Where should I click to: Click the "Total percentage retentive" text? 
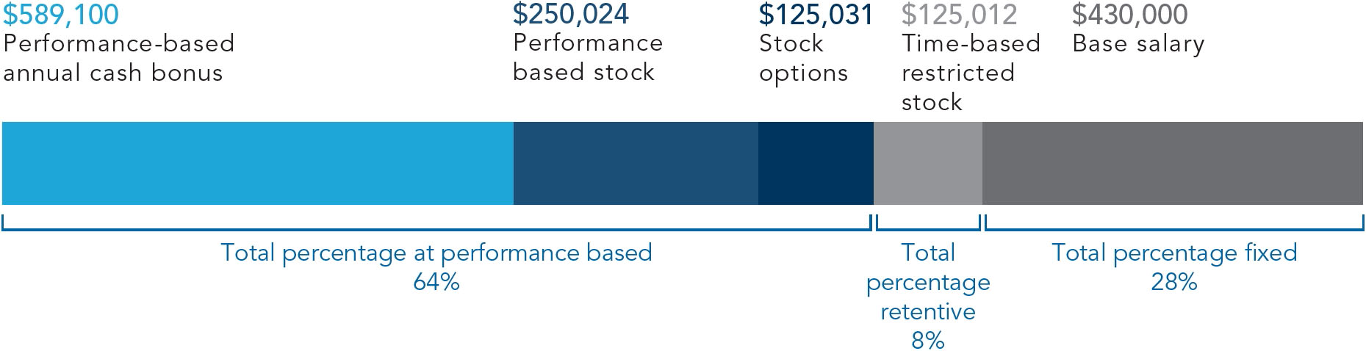click(x=928, y=282)
